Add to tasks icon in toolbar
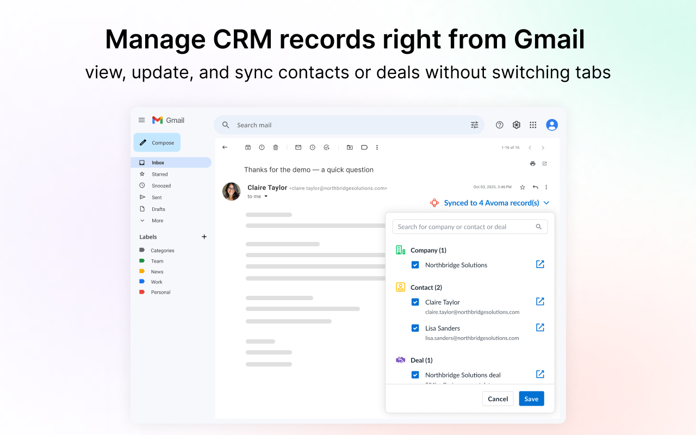 tap(327, 147)
